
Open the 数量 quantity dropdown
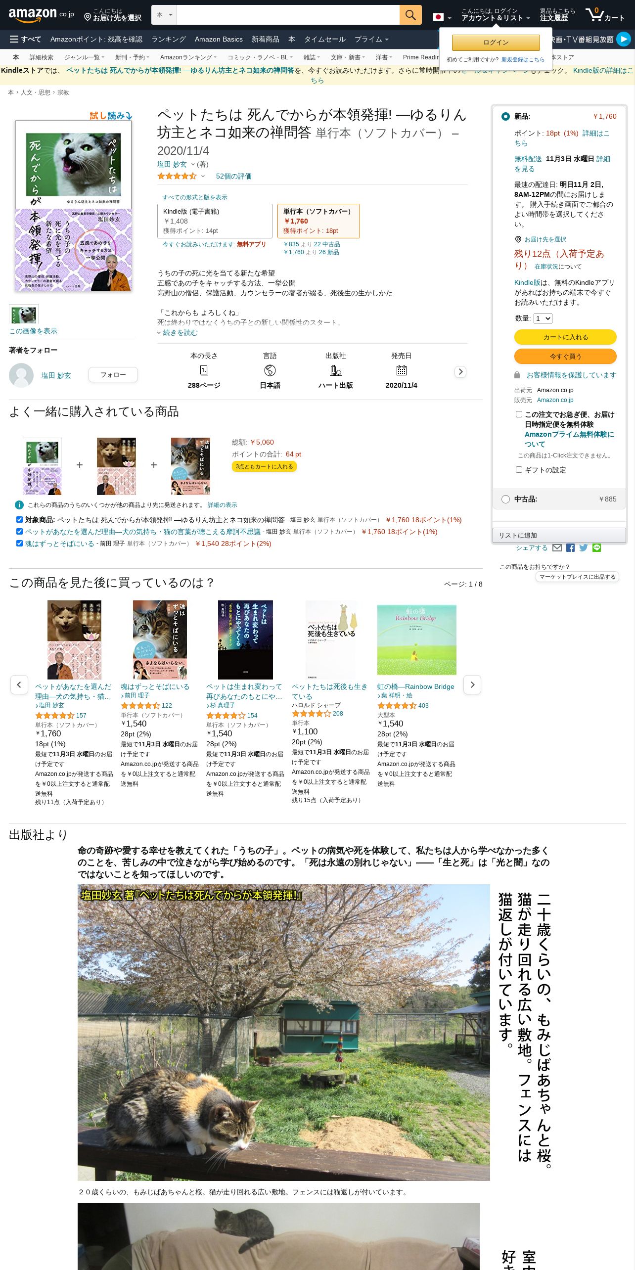coord(543,318)
